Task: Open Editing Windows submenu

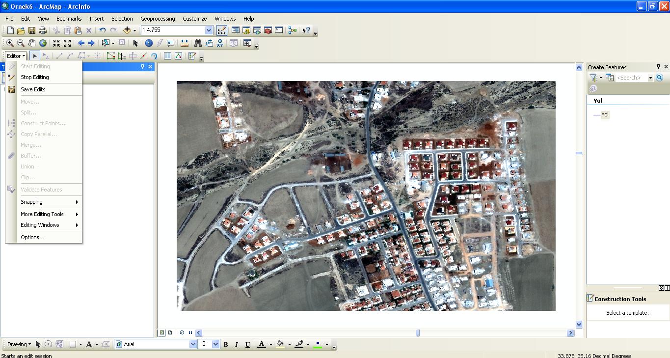Action: [44, 225]
